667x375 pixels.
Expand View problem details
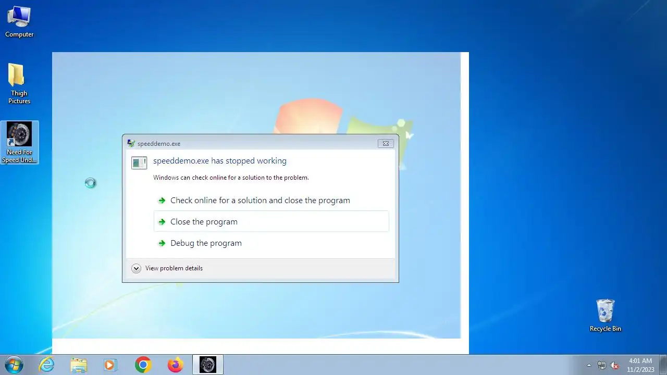[x=167, y=268]
